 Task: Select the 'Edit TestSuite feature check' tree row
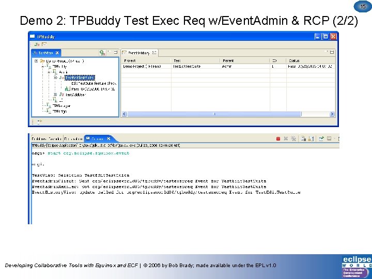[x=94, y=83]
